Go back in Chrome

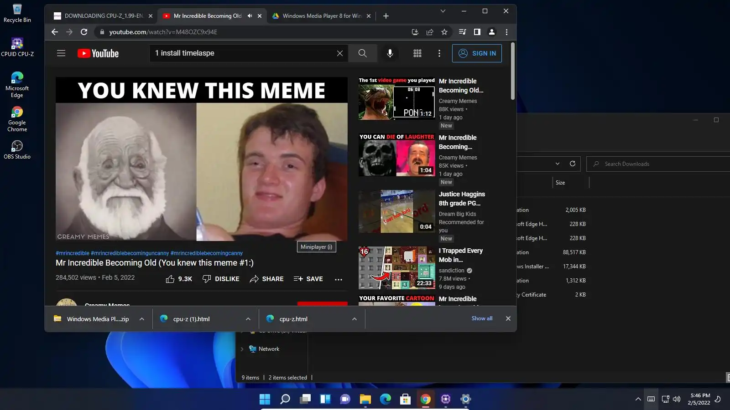pos(55,32)
